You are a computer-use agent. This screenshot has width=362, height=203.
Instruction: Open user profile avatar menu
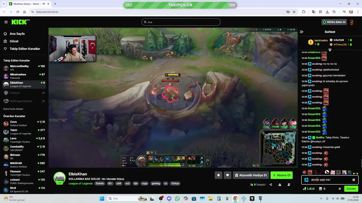(x=352, y=22)
